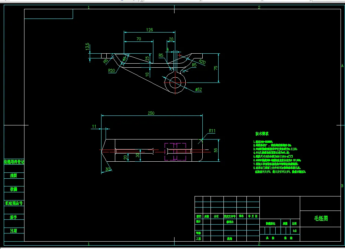The width and height of the screenshot is (345, 249).
Task: Click the 55 width dimension text
Action: (215, 150)
